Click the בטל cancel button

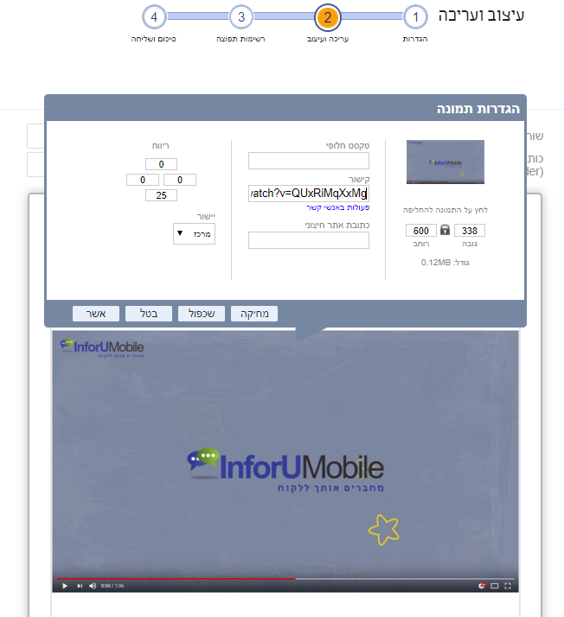click(149, 314)
